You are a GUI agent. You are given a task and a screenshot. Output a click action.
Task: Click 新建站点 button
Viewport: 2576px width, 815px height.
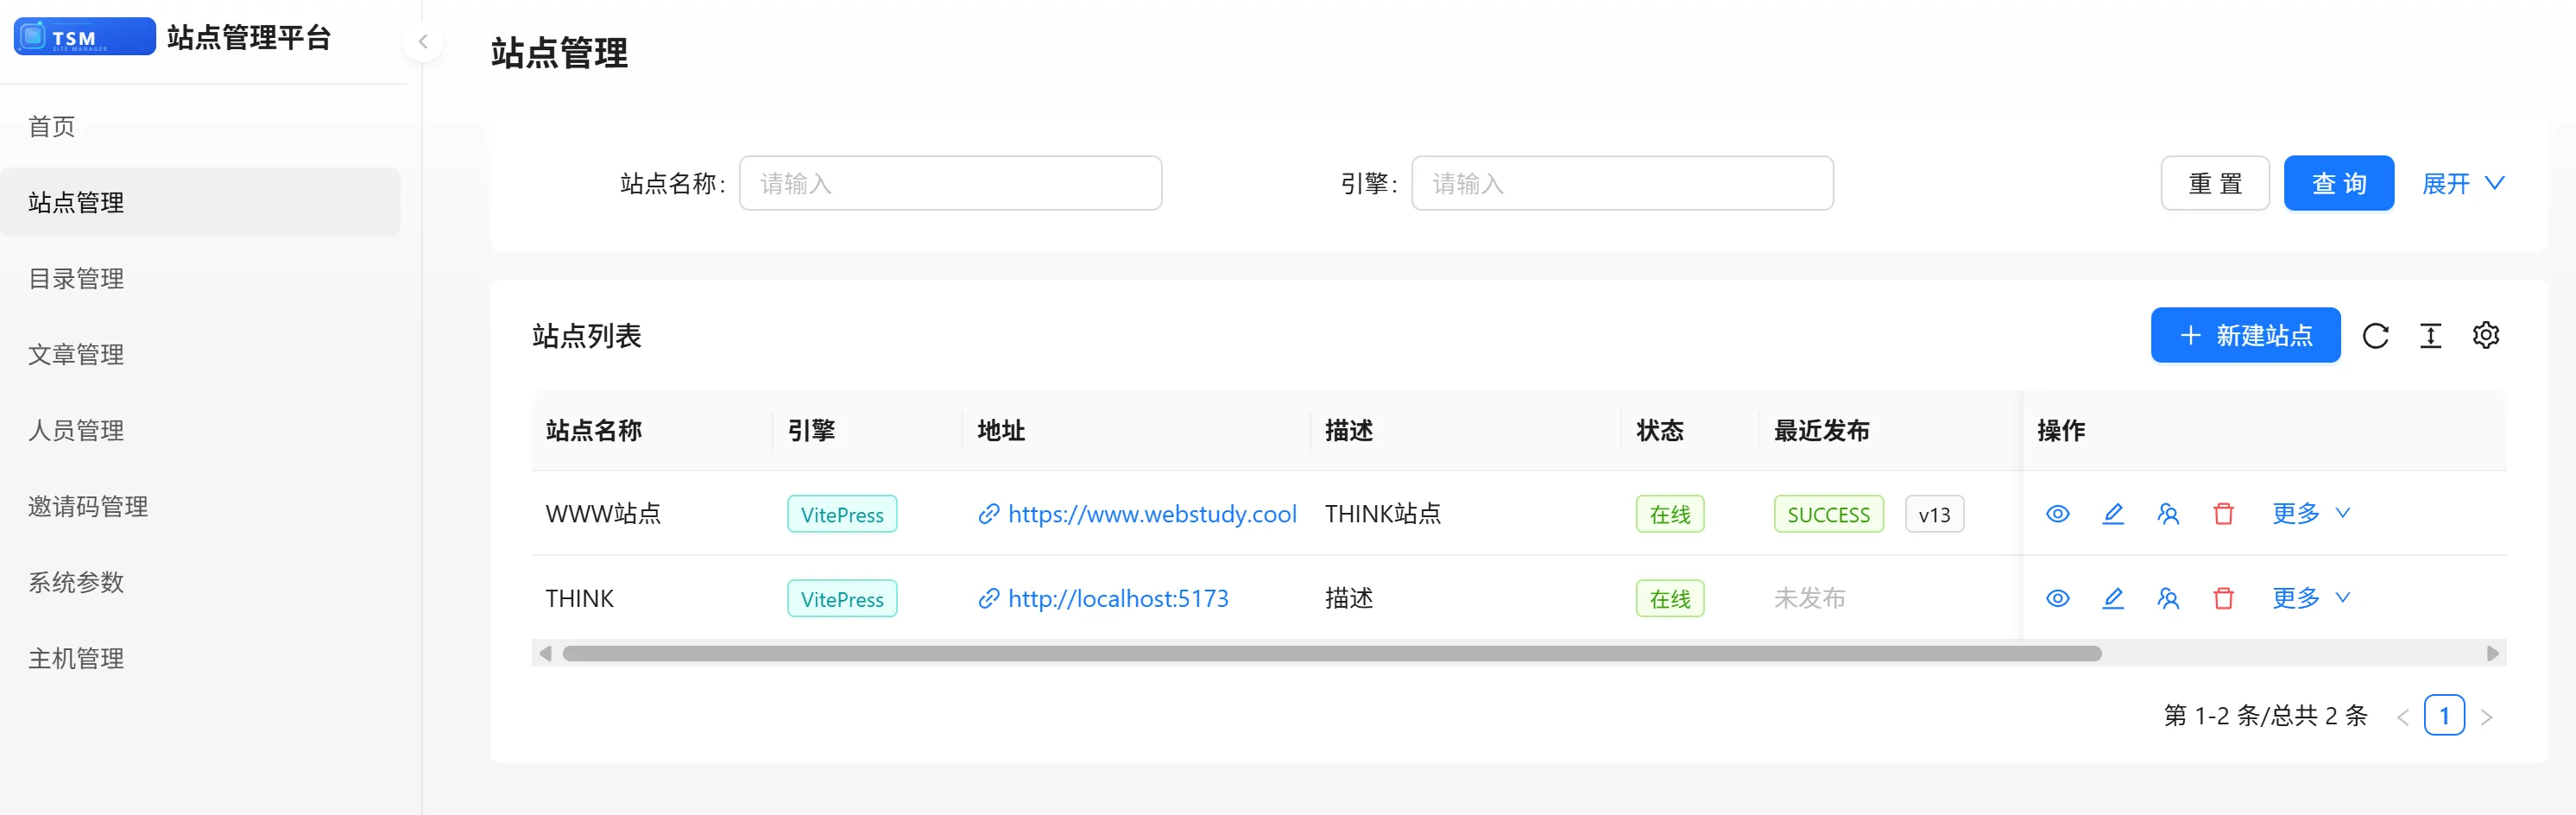coord(2245,335)
